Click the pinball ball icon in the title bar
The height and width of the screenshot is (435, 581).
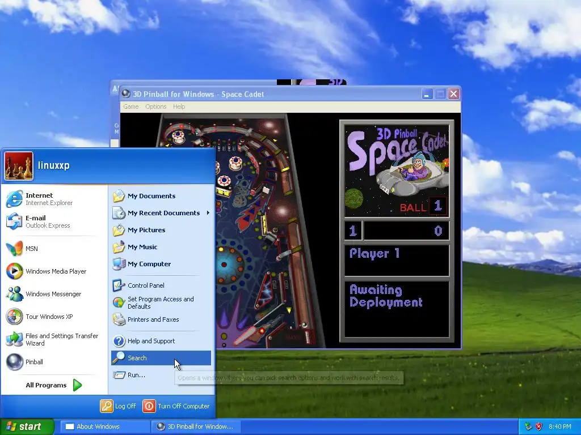tap(126, 94)
